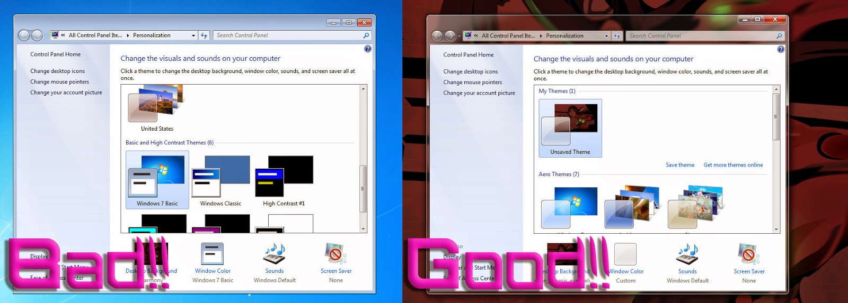Select Windows 7 Basic theme
Screen dimensions: 848x303
tap(157, 180)
